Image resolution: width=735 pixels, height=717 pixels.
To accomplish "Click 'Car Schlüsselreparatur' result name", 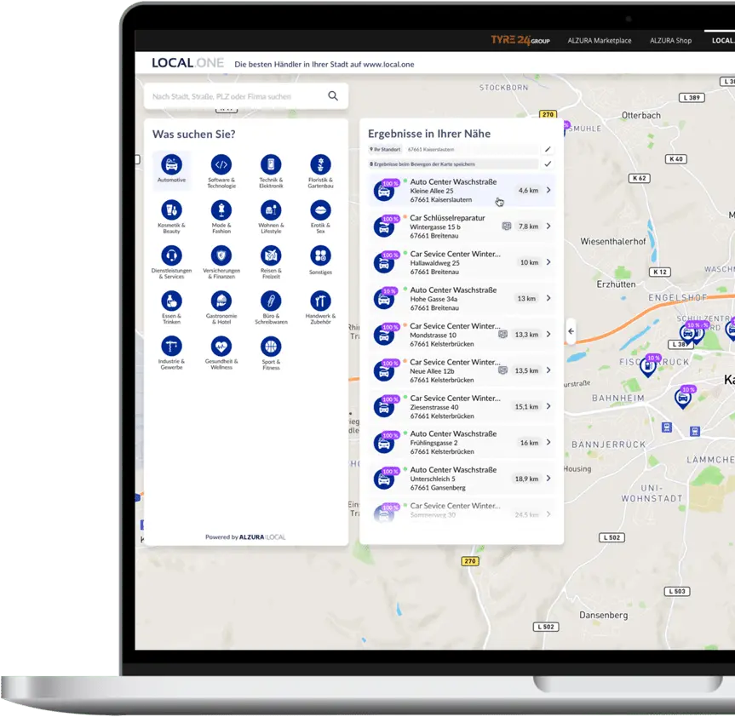I will (x=447, y=218).
